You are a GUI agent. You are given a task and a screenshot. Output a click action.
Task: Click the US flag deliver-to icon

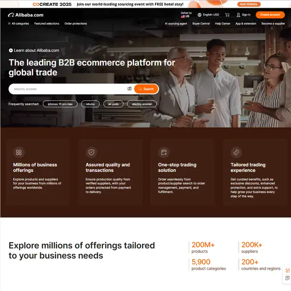183,16
